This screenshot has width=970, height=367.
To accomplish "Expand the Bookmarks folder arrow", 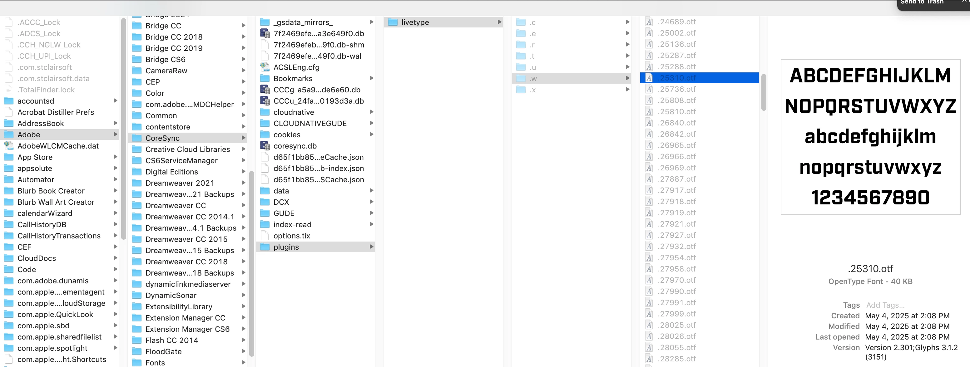I will click(x=371, y=78).
